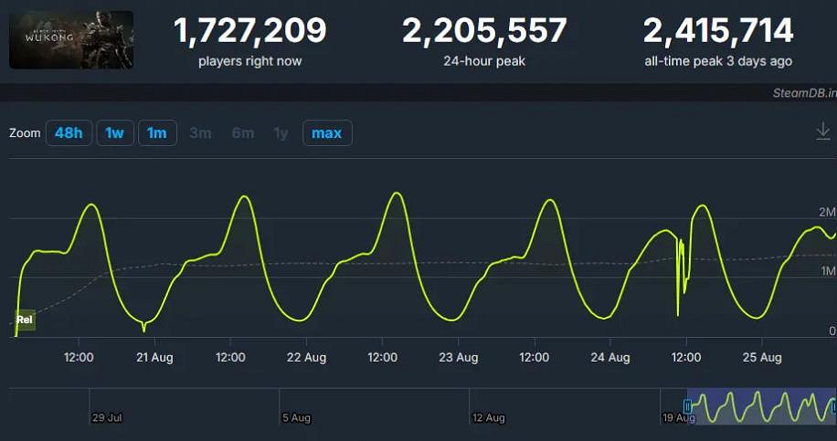
Task: Choose the max zoom option
Action: 326,133
